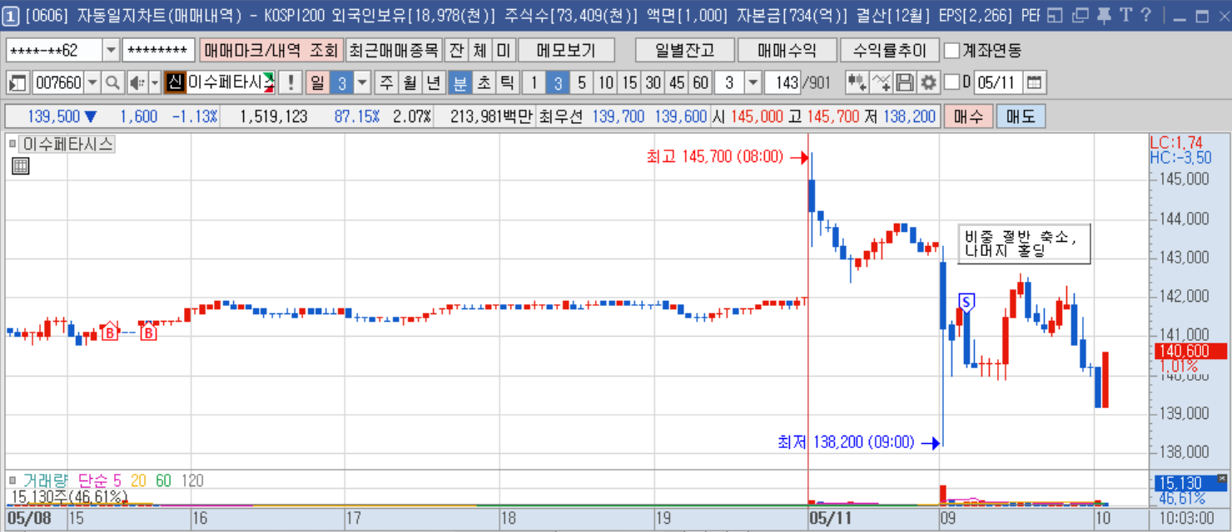Viewport: 1232px width, 532px height.
Task: Open 메모보기 memo view
Action: click(x=566, y=50)
